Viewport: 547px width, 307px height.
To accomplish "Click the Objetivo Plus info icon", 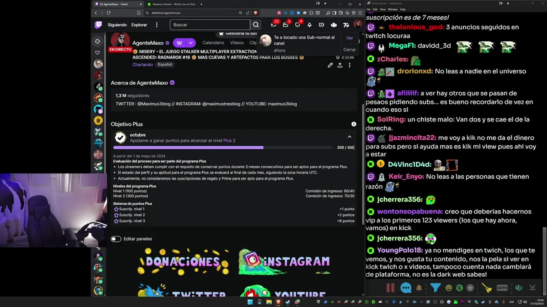I will coord(353,124).
